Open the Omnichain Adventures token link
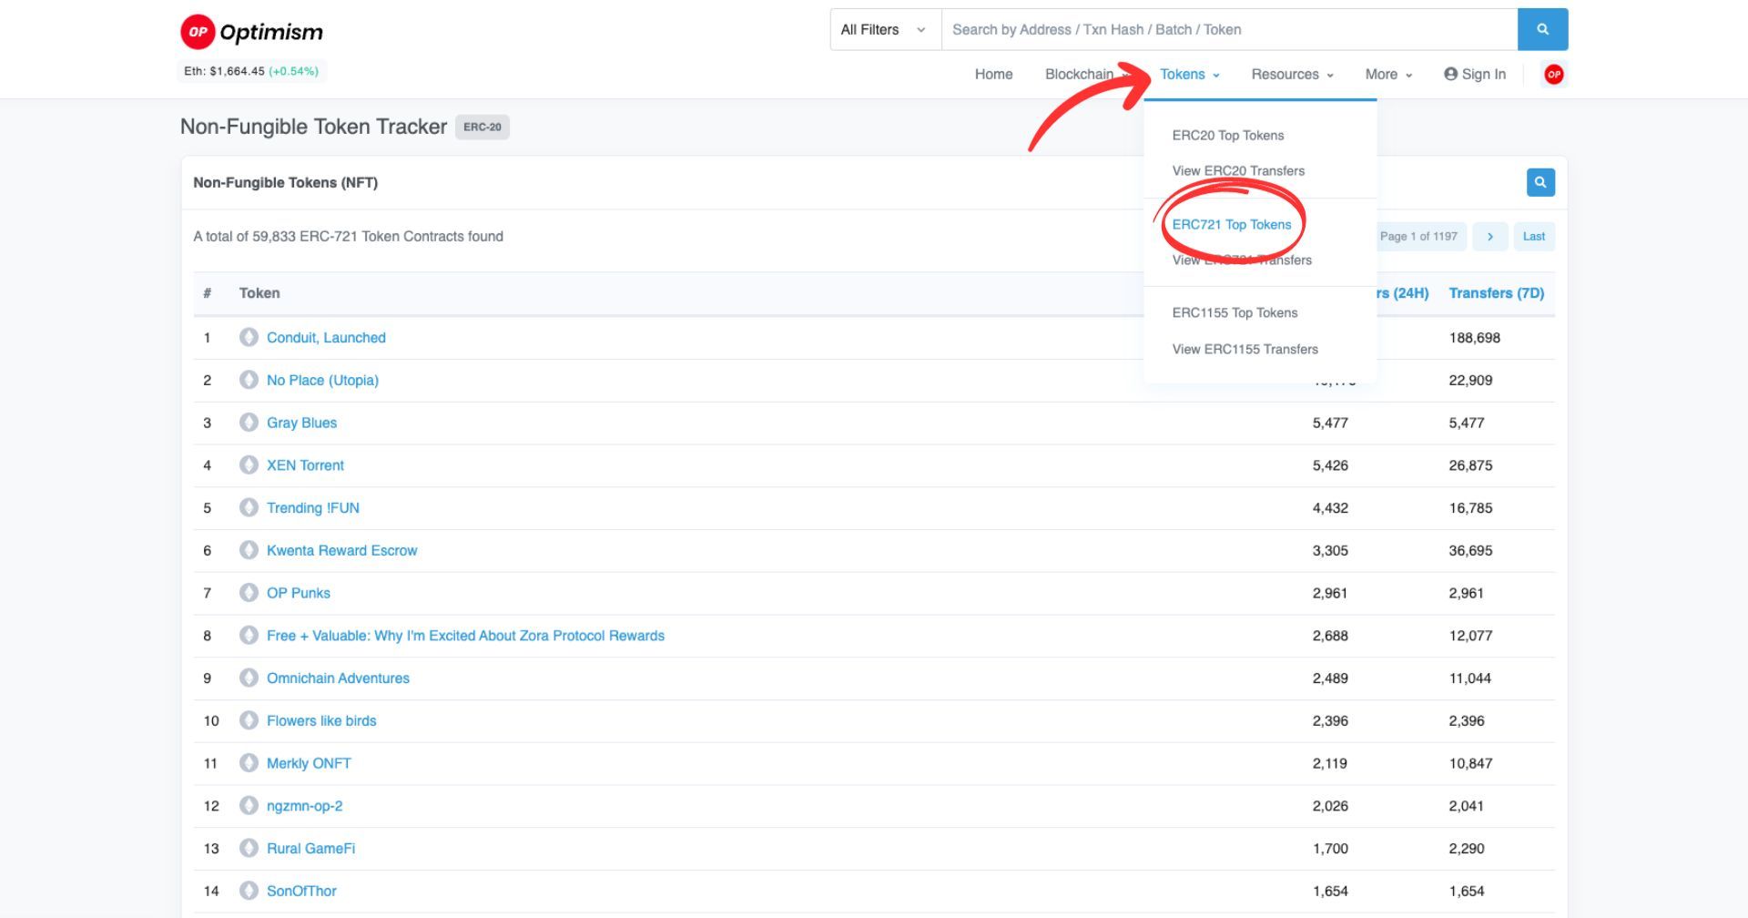The height and width of the screenshot is (918, 1748). click(338, 678)
